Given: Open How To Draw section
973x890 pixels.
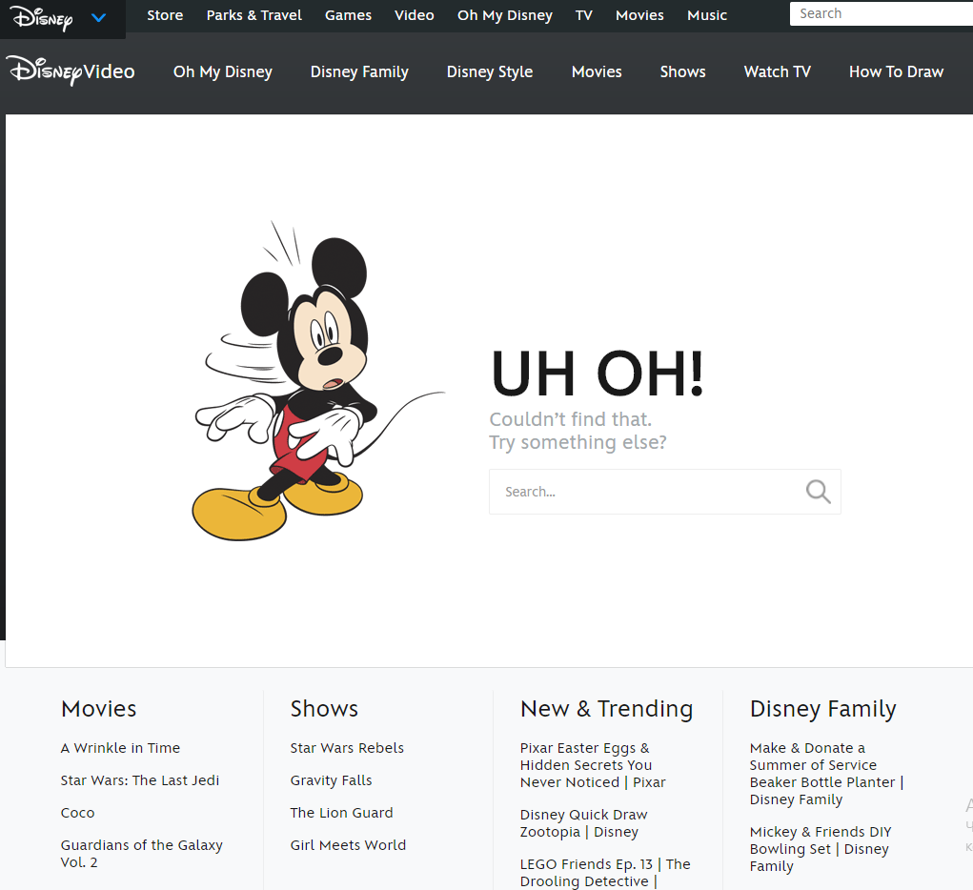Looking at the screenshot, I should [896, 72].
